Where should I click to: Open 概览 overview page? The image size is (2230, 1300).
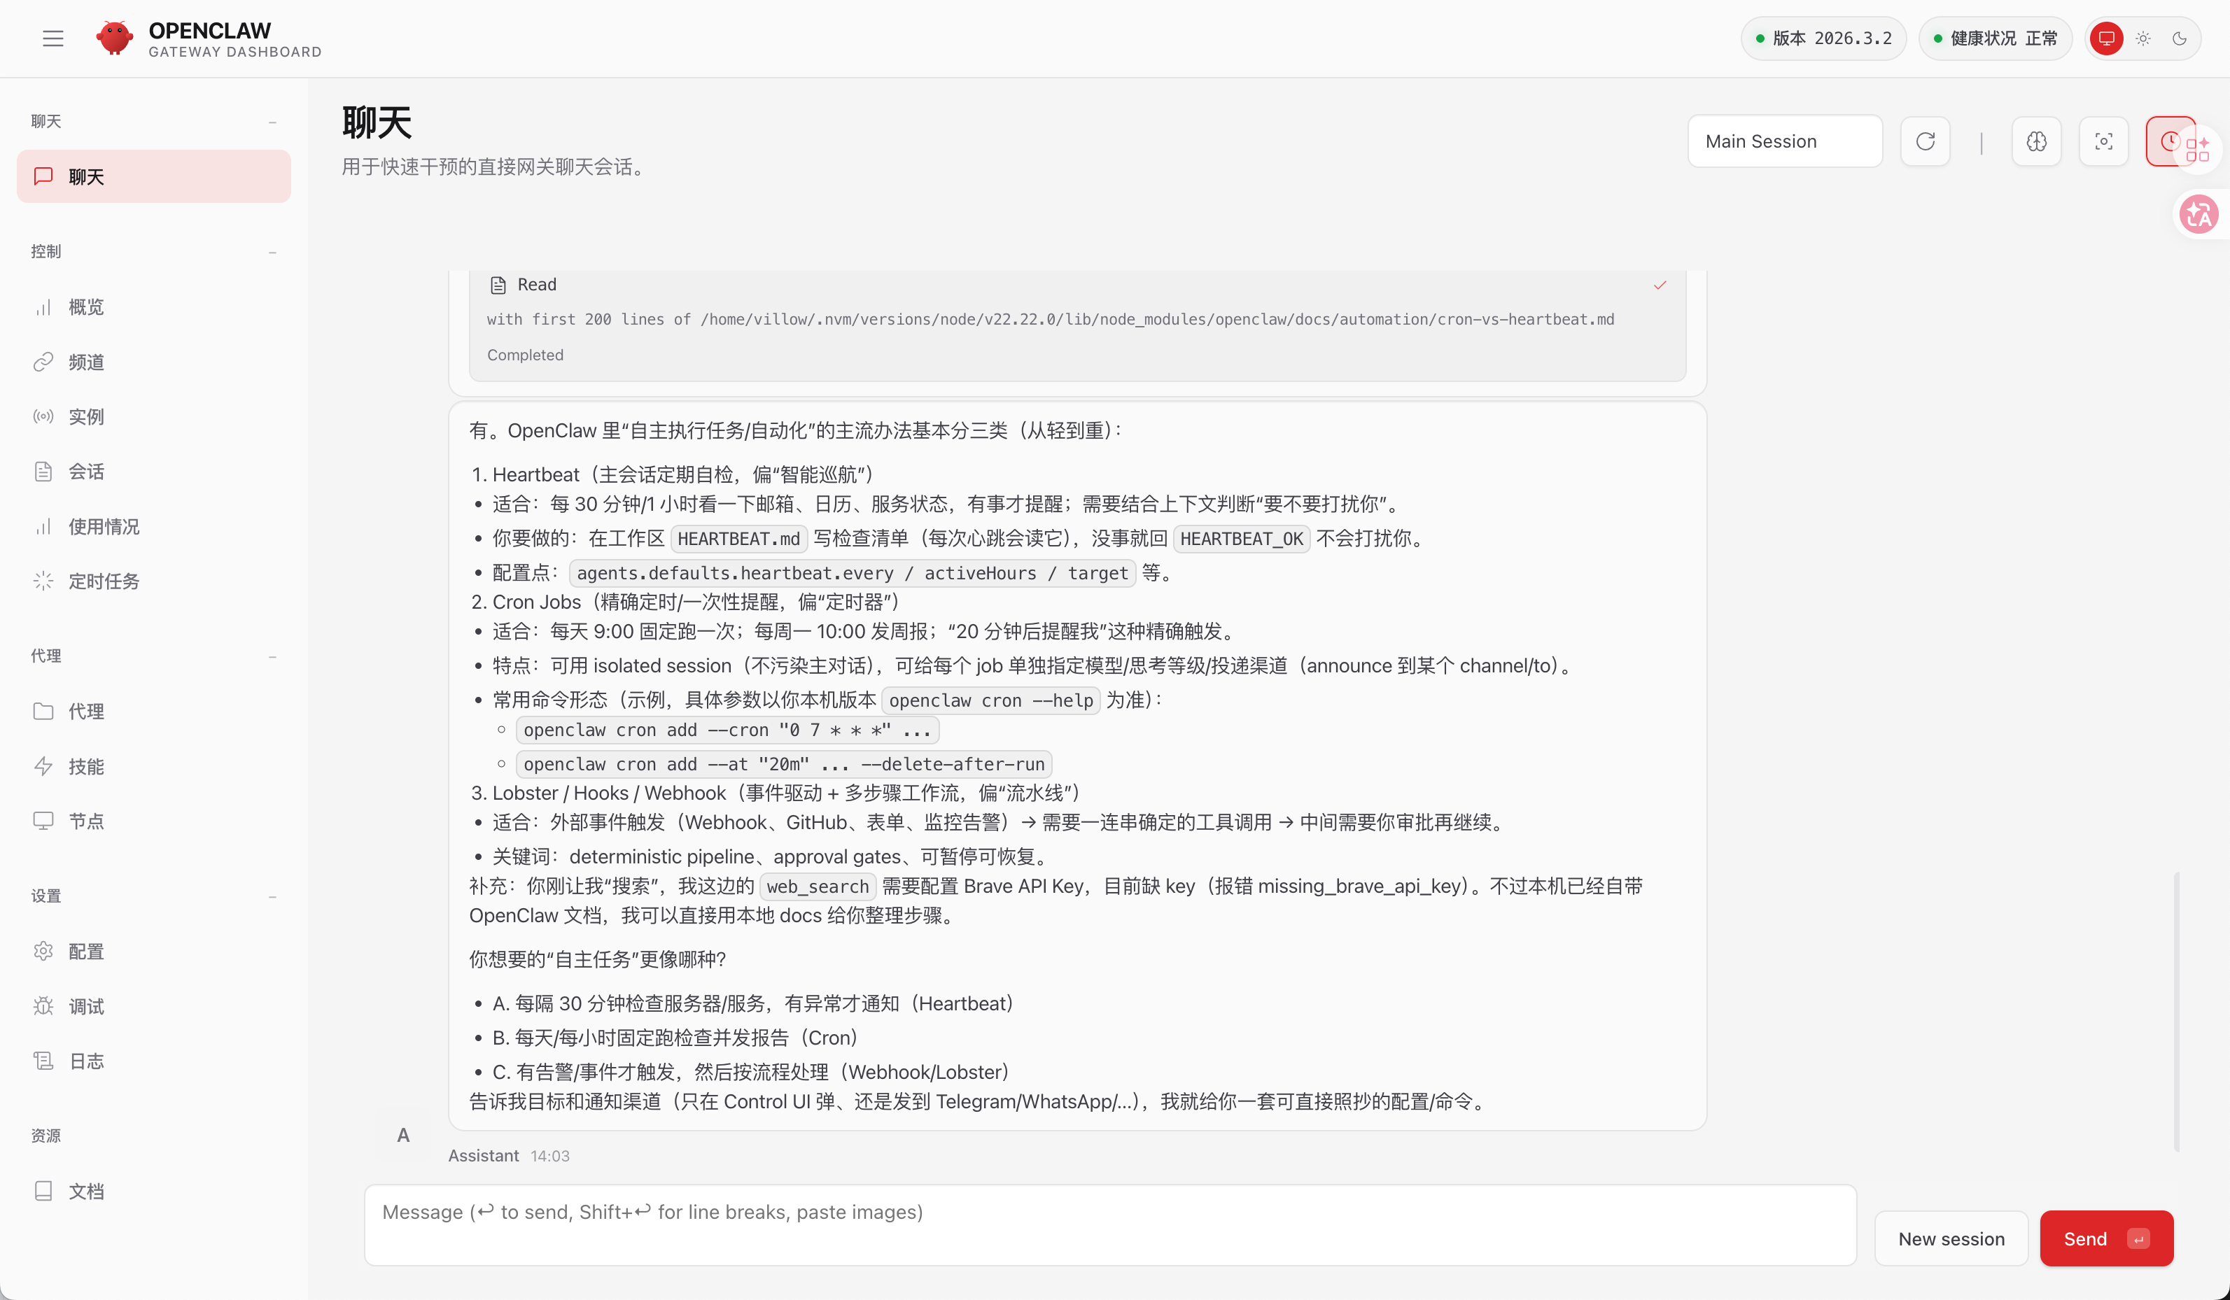click(x=154, y=307)
